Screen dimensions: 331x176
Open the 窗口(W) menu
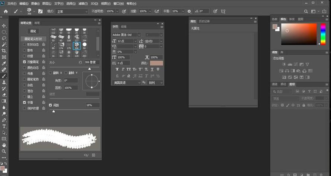click(x=119, y=4)
